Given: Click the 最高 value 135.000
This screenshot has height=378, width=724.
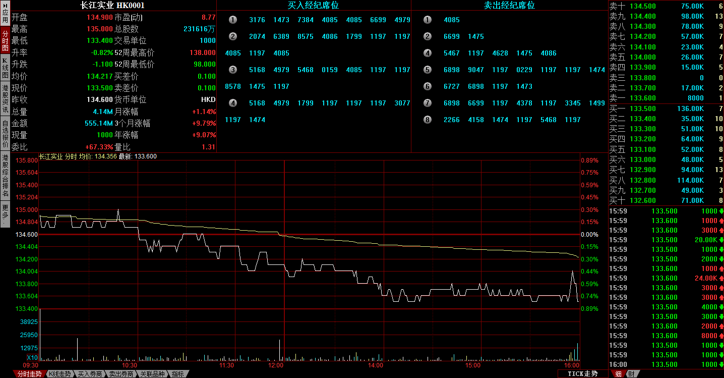Looking at the screenshot, I should coord(100,29).
